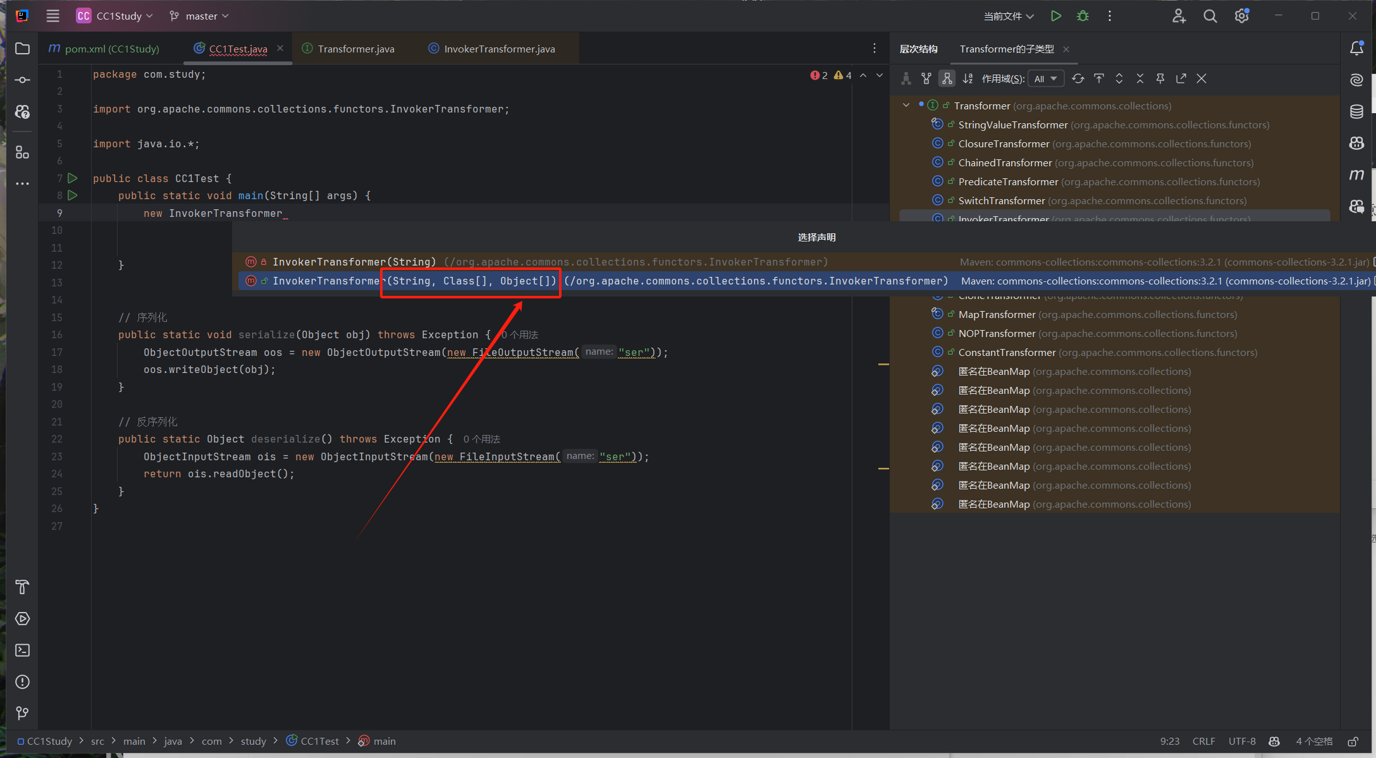This screenshot has width=1376, height=758.
Task: Open the Notifications bell panel
Action: tap(1356, 49)
